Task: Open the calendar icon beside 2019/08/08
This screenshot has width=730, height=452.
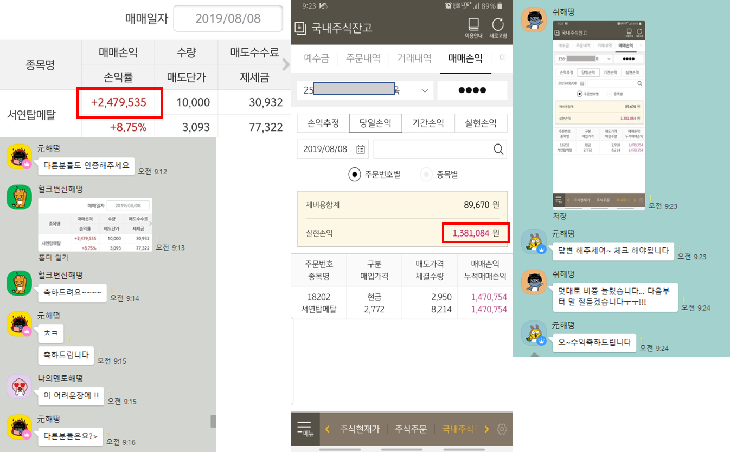Action: coord(361,149)
